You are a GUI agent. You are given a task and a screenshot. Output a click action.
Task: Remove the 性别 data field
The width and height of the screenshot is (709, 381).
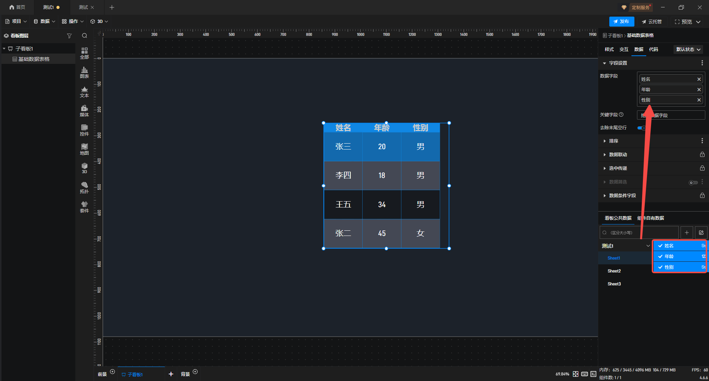[699, 100]
